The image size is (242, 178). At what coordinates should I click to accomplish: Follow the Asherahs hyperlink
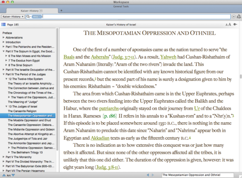(100, 57)
